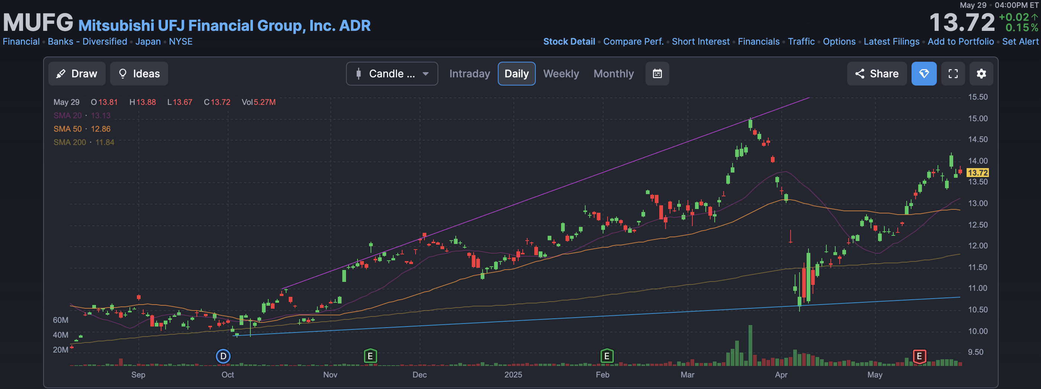
Task: Switch to Intraday timeframe
Action: 469,74
